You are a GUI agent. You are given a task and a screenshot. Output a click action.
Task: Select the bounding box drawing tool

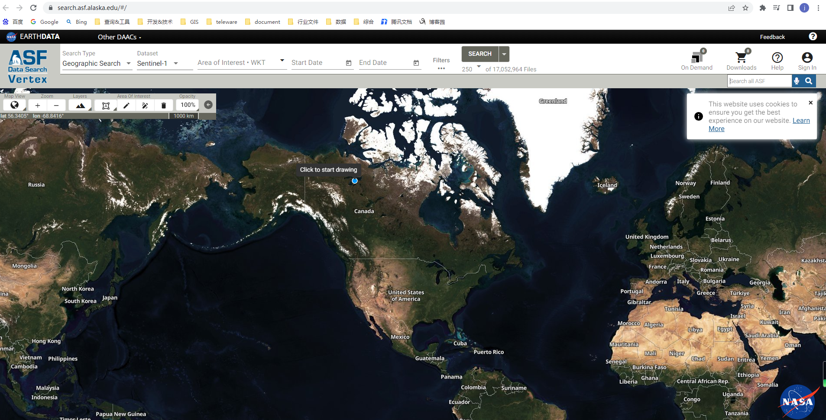point(106,105)
